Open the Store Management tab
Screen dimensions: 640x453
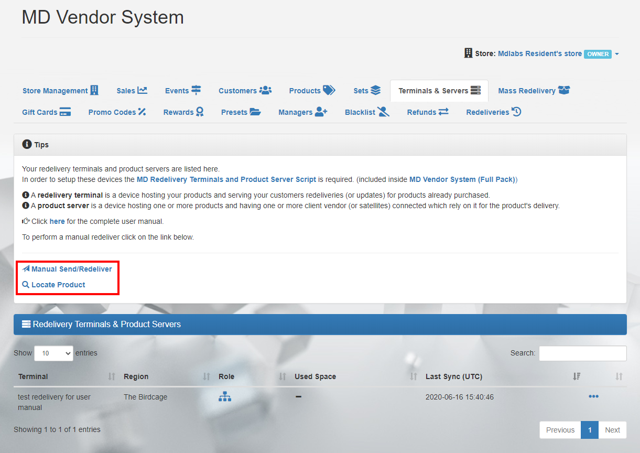point(60,91)
